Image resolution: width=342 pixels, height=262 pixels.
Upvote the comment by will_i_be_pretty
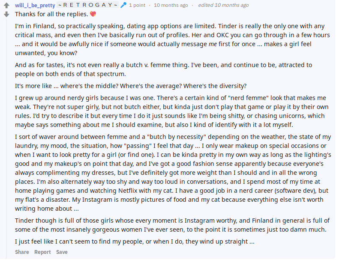[6, 5]
